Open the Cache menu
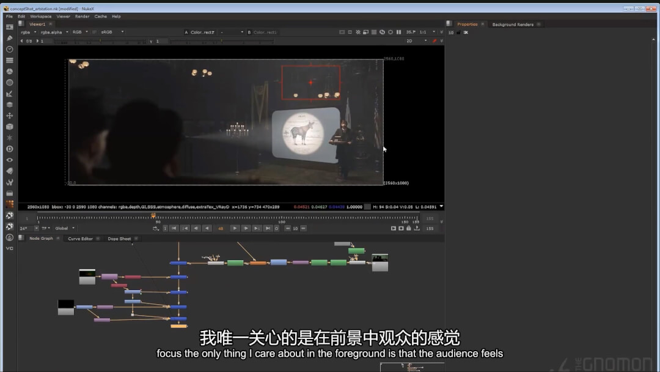The height and width of the screenshot is (372, 660). coord(100,17)
